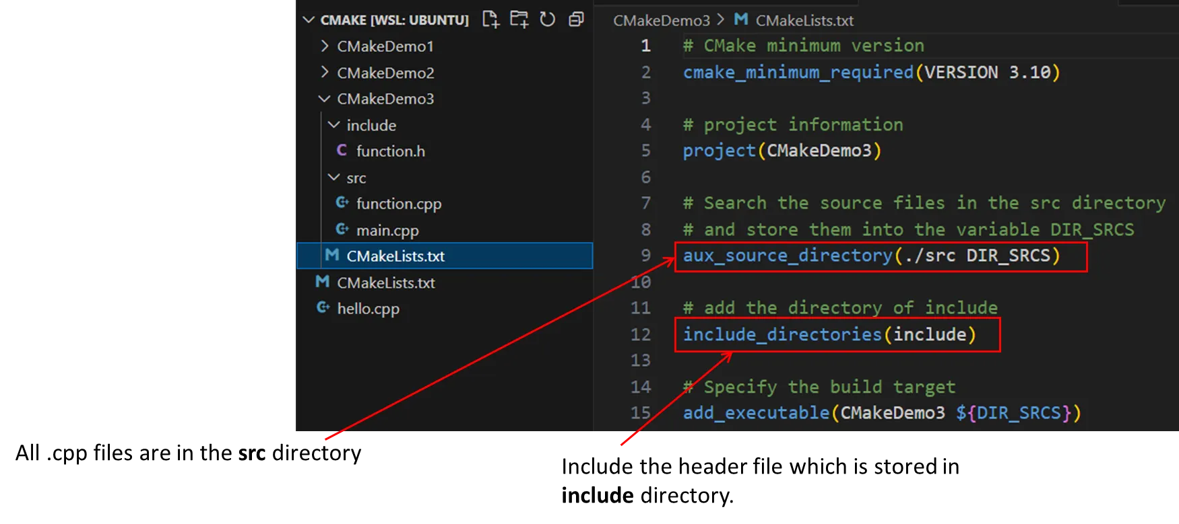The width and height of the screenshot is (1179, 524).
Task: Open hello.cpp from the file tree
Action: click(x=368, y=309)
